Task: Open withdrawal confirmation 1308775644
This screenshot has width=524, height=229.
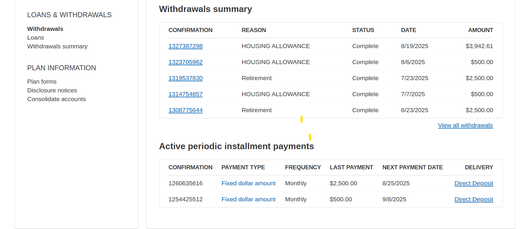Action: 185,110
